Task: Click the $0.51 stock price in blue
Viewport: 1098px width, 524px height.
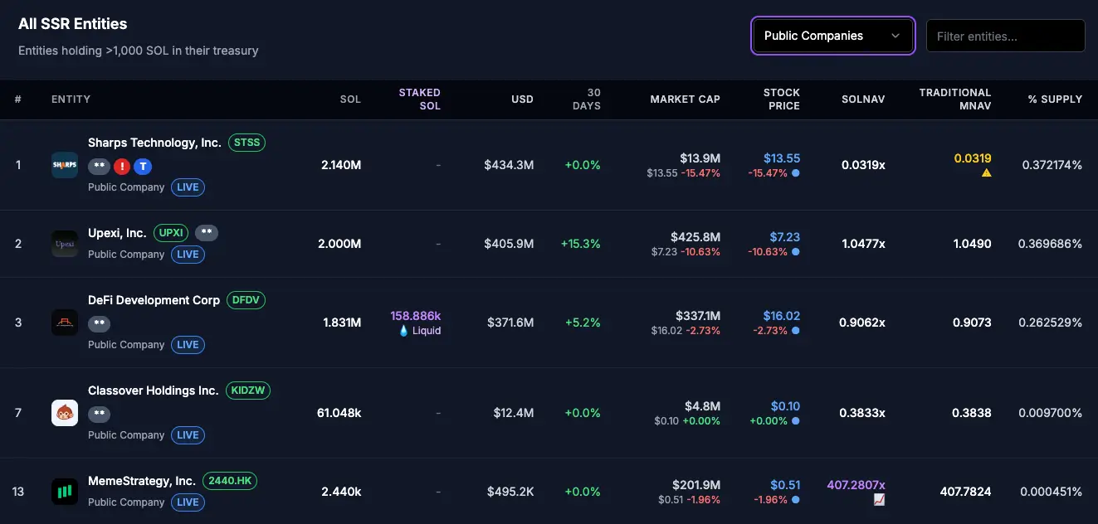Action: pos(785,485)
